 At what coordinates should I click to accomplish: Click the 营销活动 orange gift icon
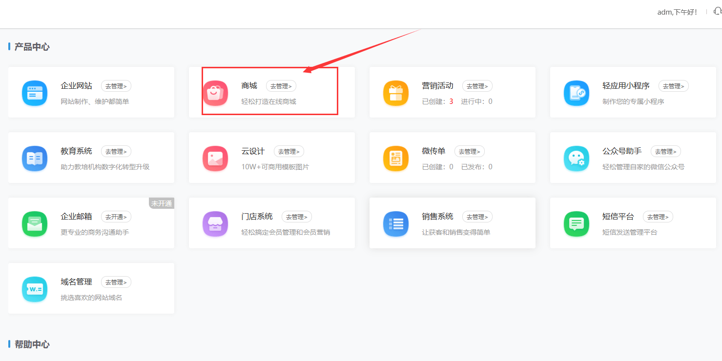396,93
